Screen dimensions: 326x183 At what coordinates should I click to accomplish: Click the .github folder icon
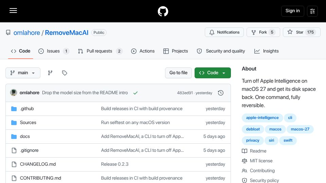click(14, 109)
